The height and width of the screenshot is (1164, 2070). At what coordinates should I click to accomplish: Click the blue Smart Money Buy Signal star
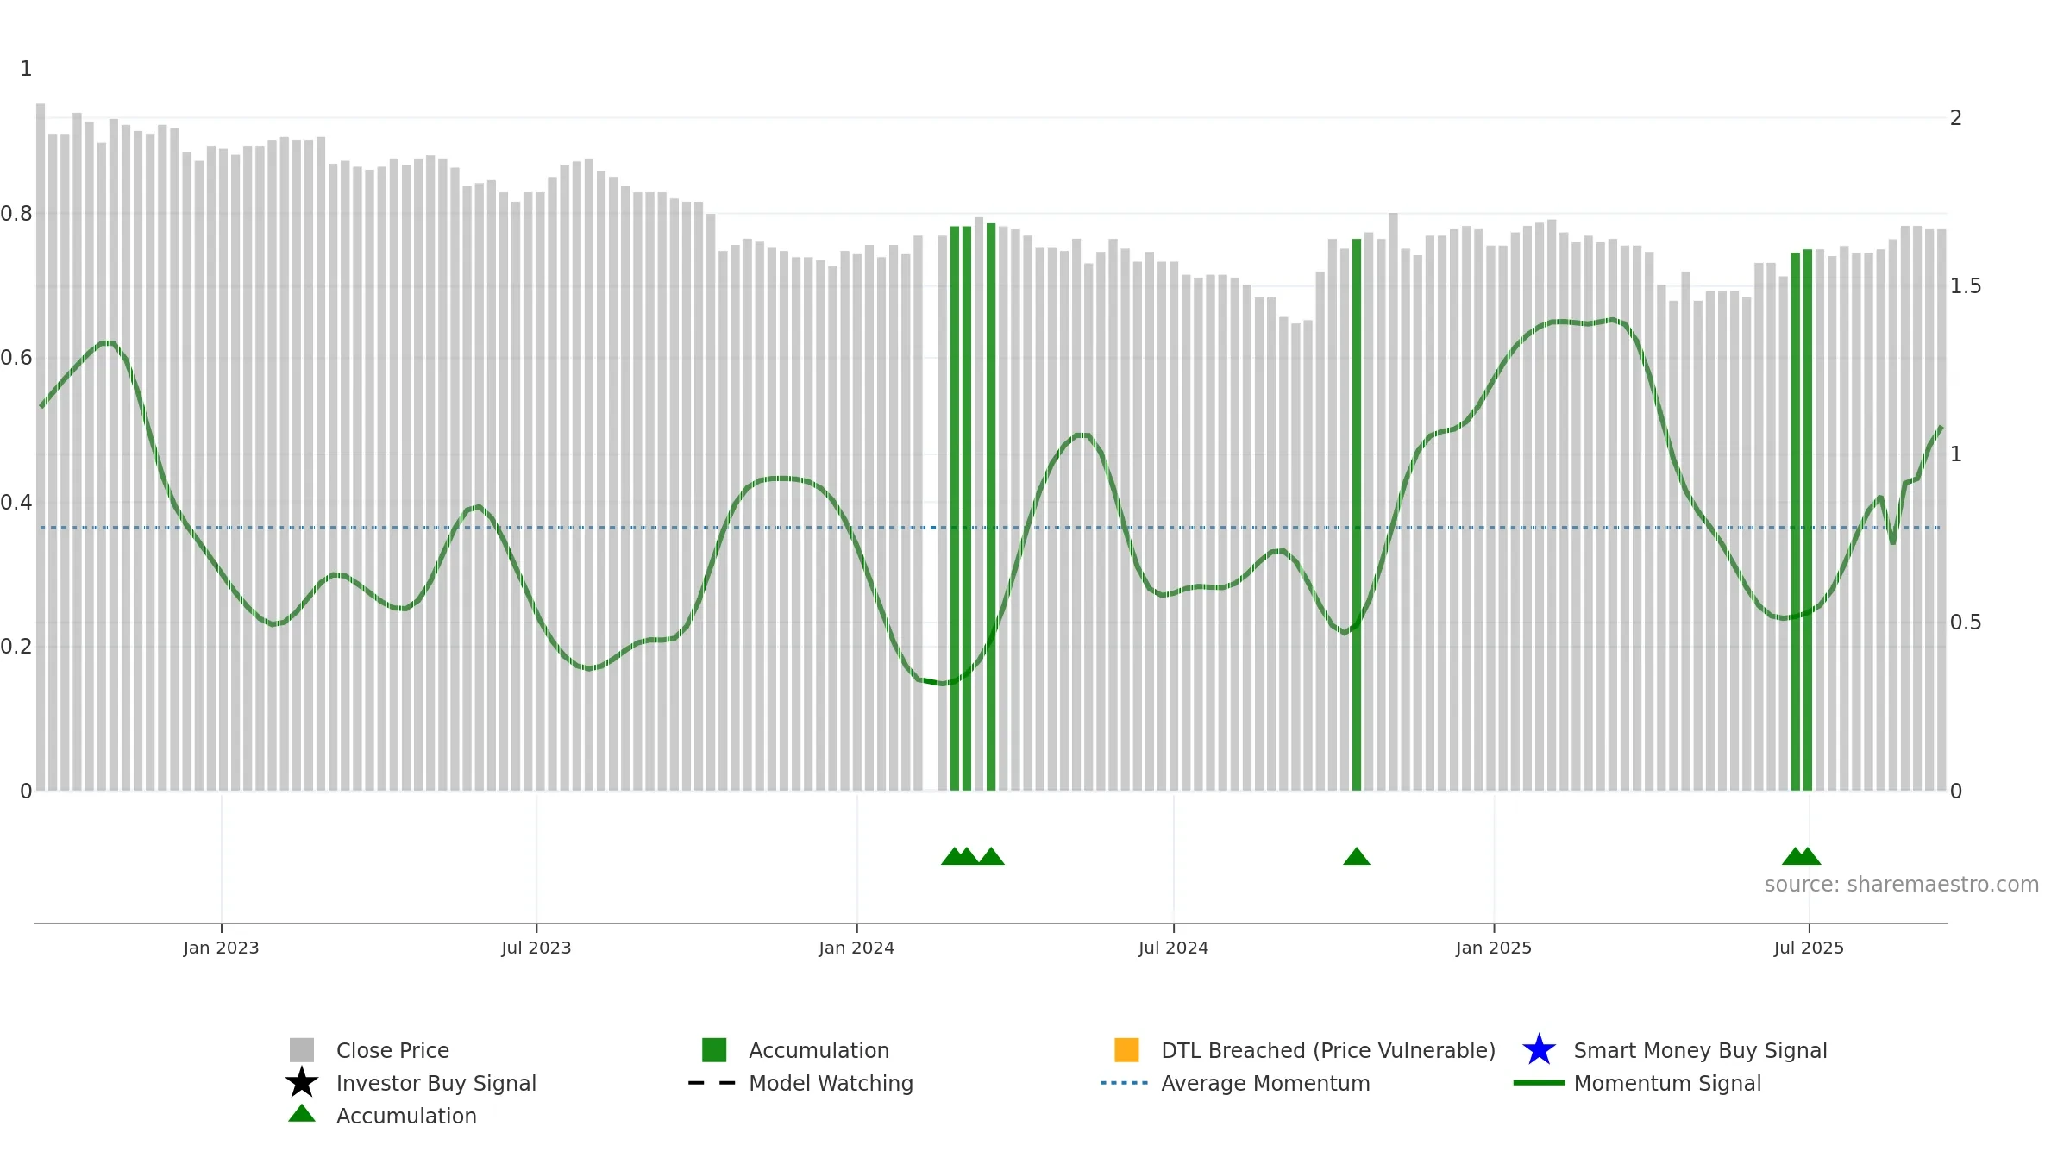[1539, 1050]
